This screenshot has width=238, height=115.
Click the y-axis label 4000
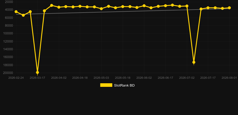click(x=9, y=10)
